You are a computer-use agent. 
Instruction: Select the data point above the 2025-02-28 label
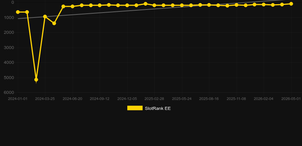pos(154,5)
